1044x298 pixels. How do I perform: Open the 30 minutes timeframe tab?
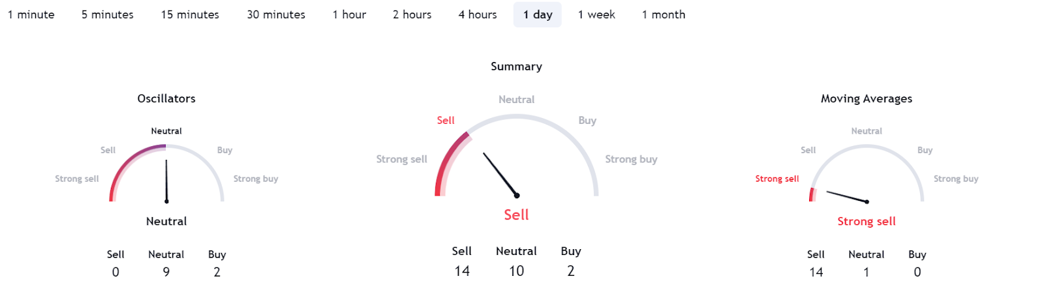click(276, 14)
